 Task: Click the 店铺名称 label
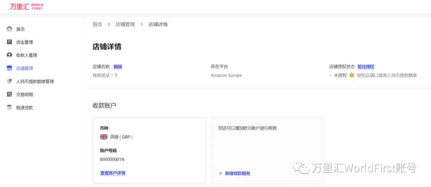pyautogui.click(x=101, y=66)
